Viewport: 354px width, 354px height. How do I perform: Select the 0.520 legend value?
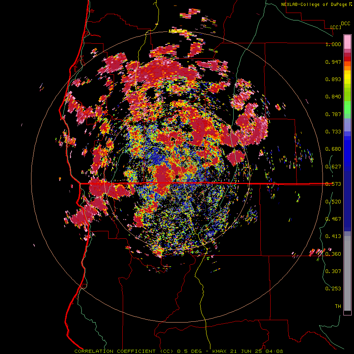(x=333, y=202)
